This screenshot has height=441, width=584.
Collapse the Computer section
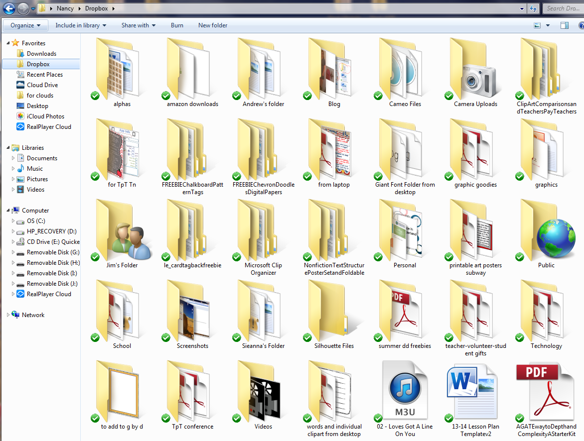8,210
